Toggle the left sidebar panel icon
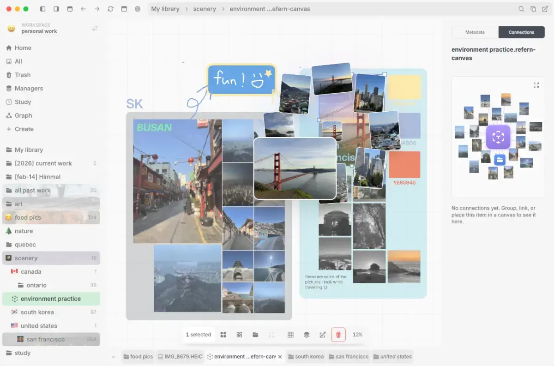Viewport: 554px width, 366px height. pyautogui.click(x=43, y=9)
